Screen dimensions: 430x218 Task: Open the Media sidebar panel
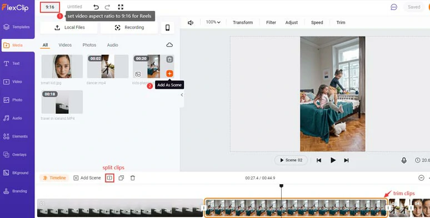click(x=18, y=45)
